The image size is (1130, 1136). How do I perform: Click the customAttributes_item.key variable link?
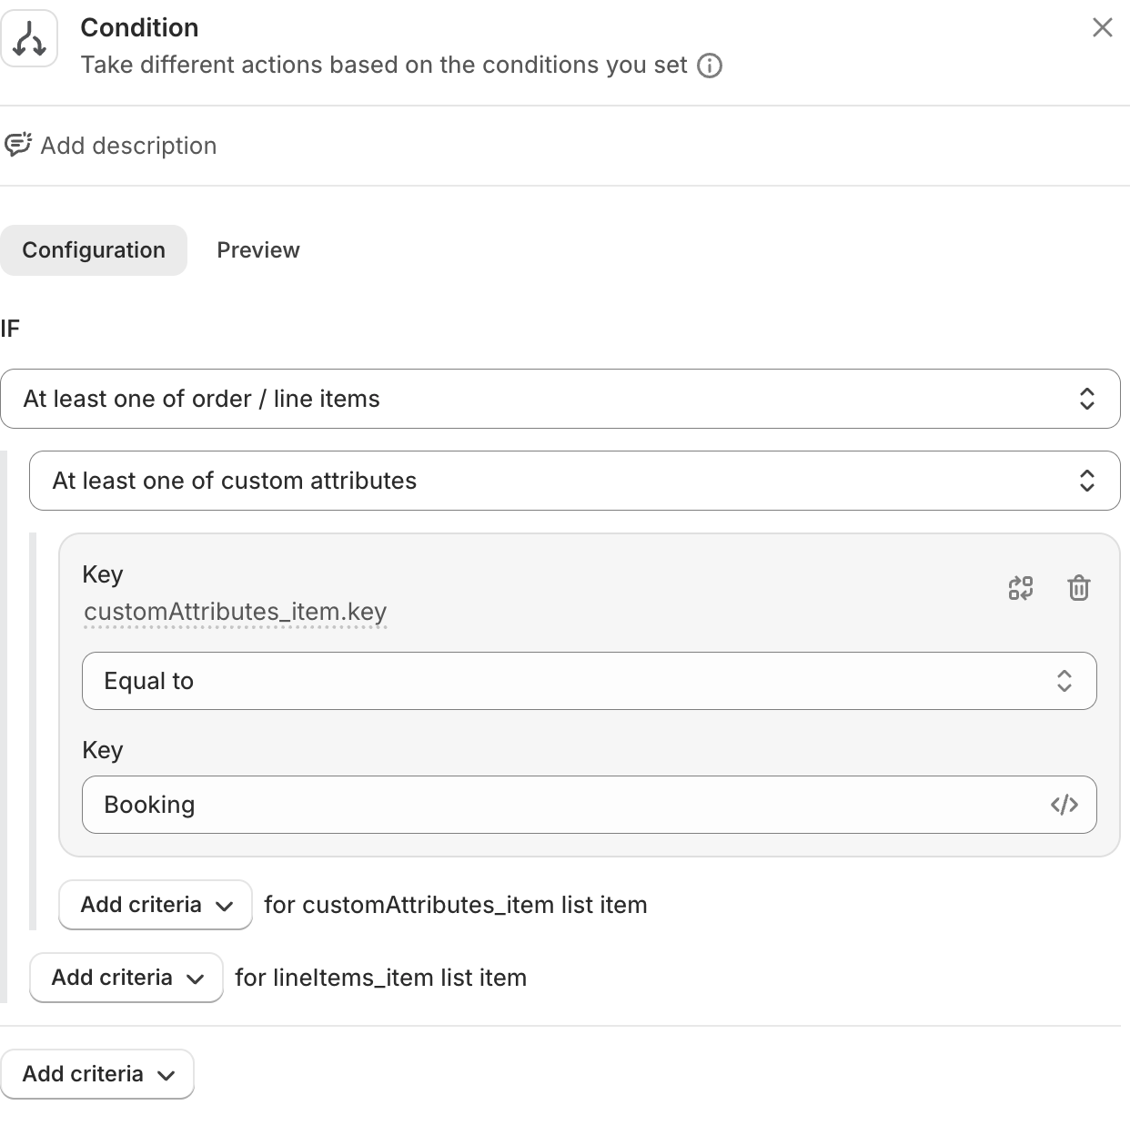235,612
